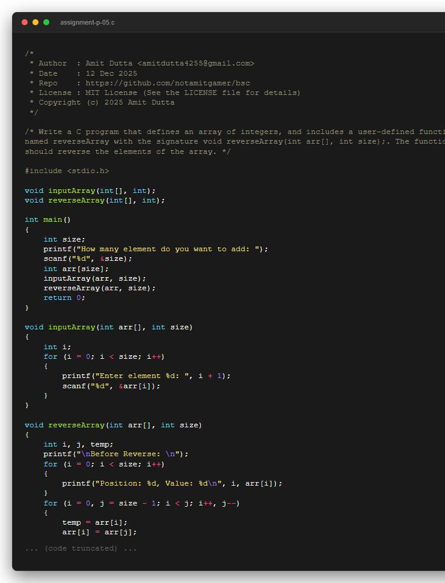Click the green maximize window dot
This screenshot has height=583, width=445.
[x=46, y=22]
